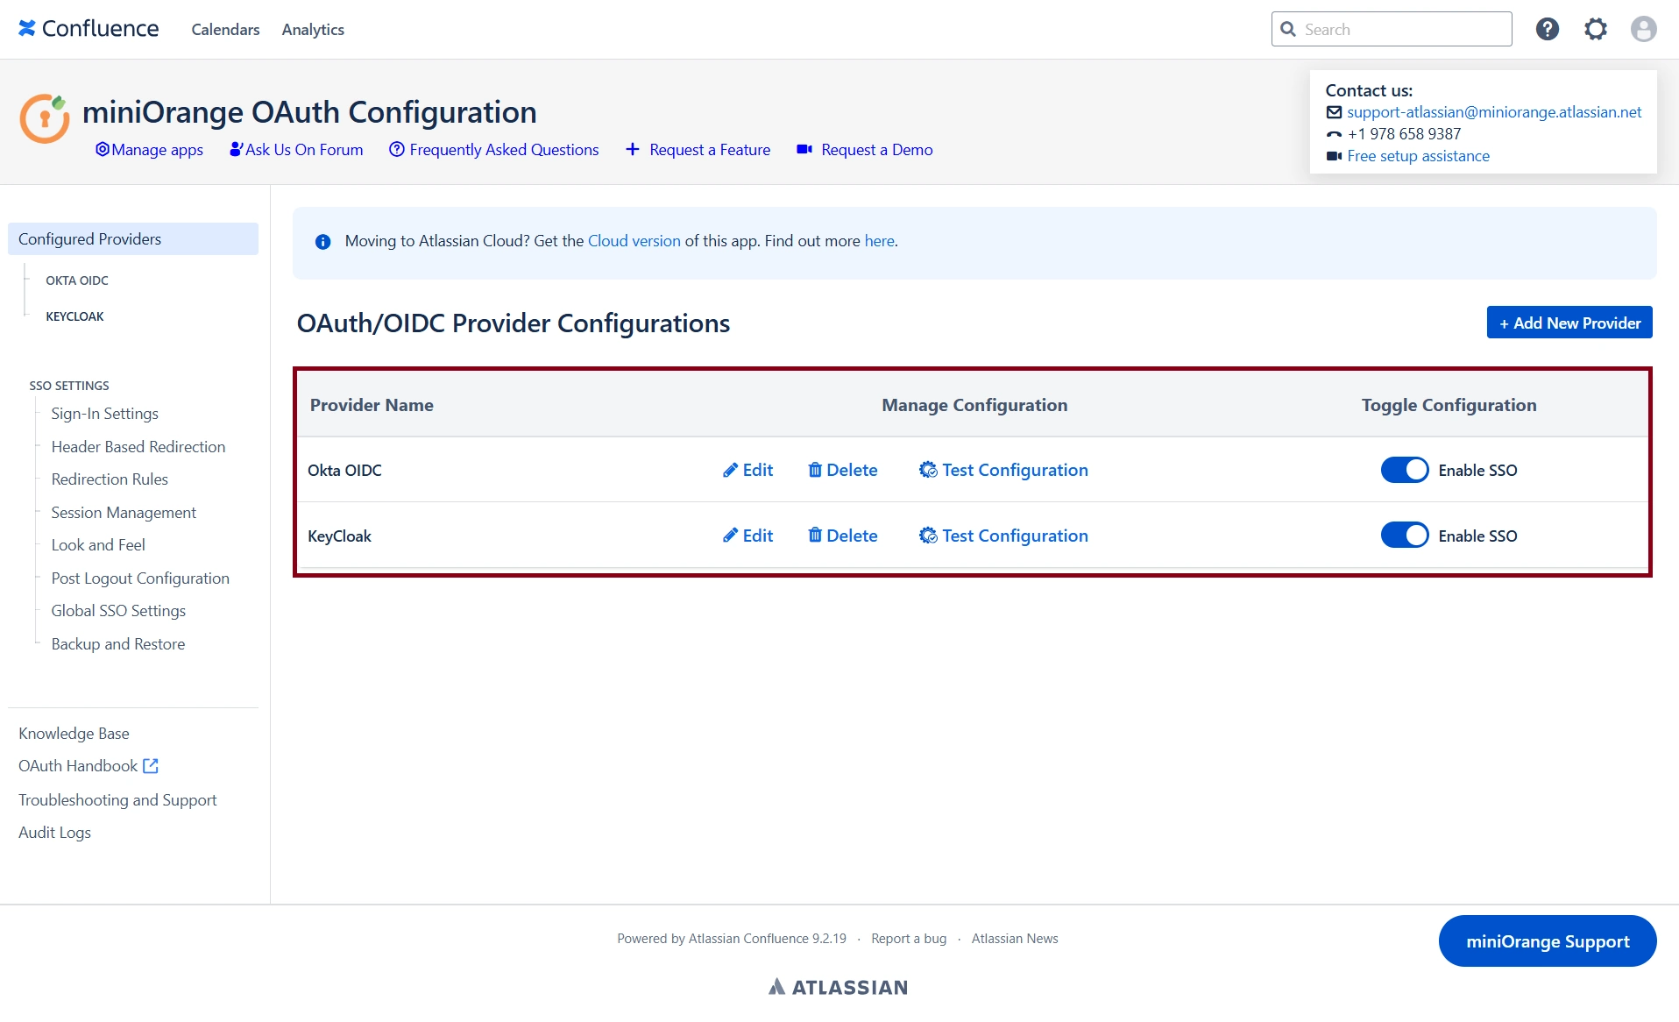Click the OAuth Handbook external link icon
1679x1022 pixels.
pyautogui.click(x=151, y=766)
